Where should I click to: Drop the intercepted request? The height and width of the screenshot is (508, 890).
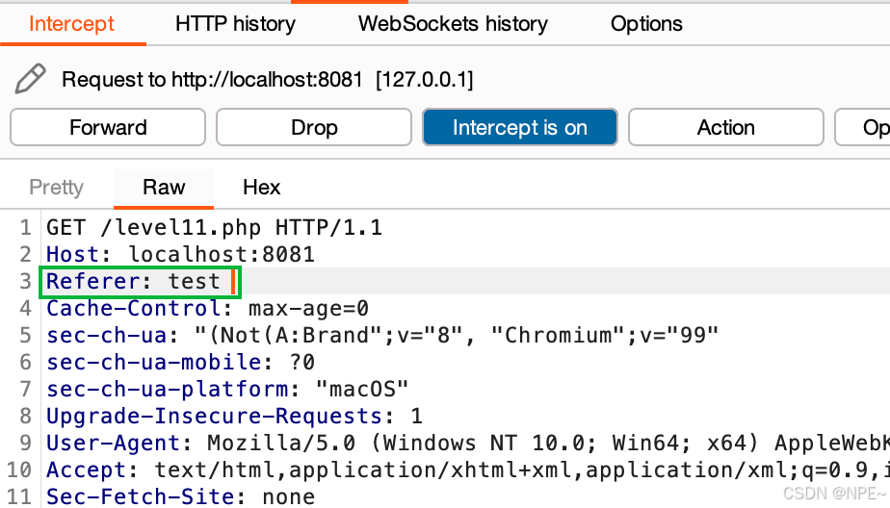pos(314,128)
